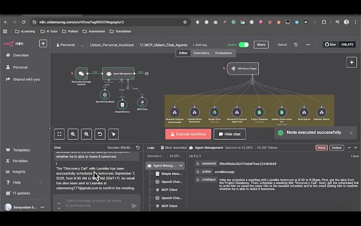Open the 11 updates notice

18,193
